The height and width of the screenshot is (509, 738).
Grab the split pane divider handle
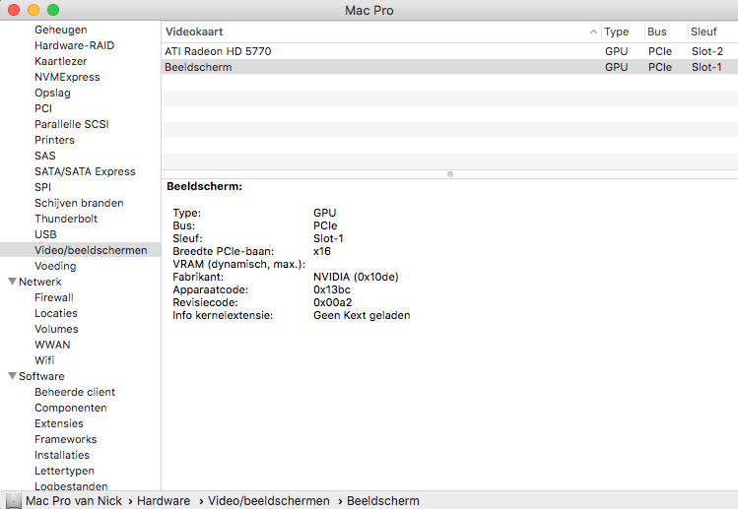pos(450,174)
